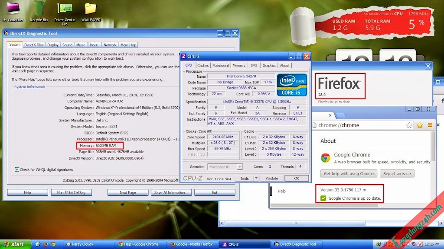The image size is (444, 249).
Task: Click the Chrome vertical scrollbar thumb
Action: point(433,147)
